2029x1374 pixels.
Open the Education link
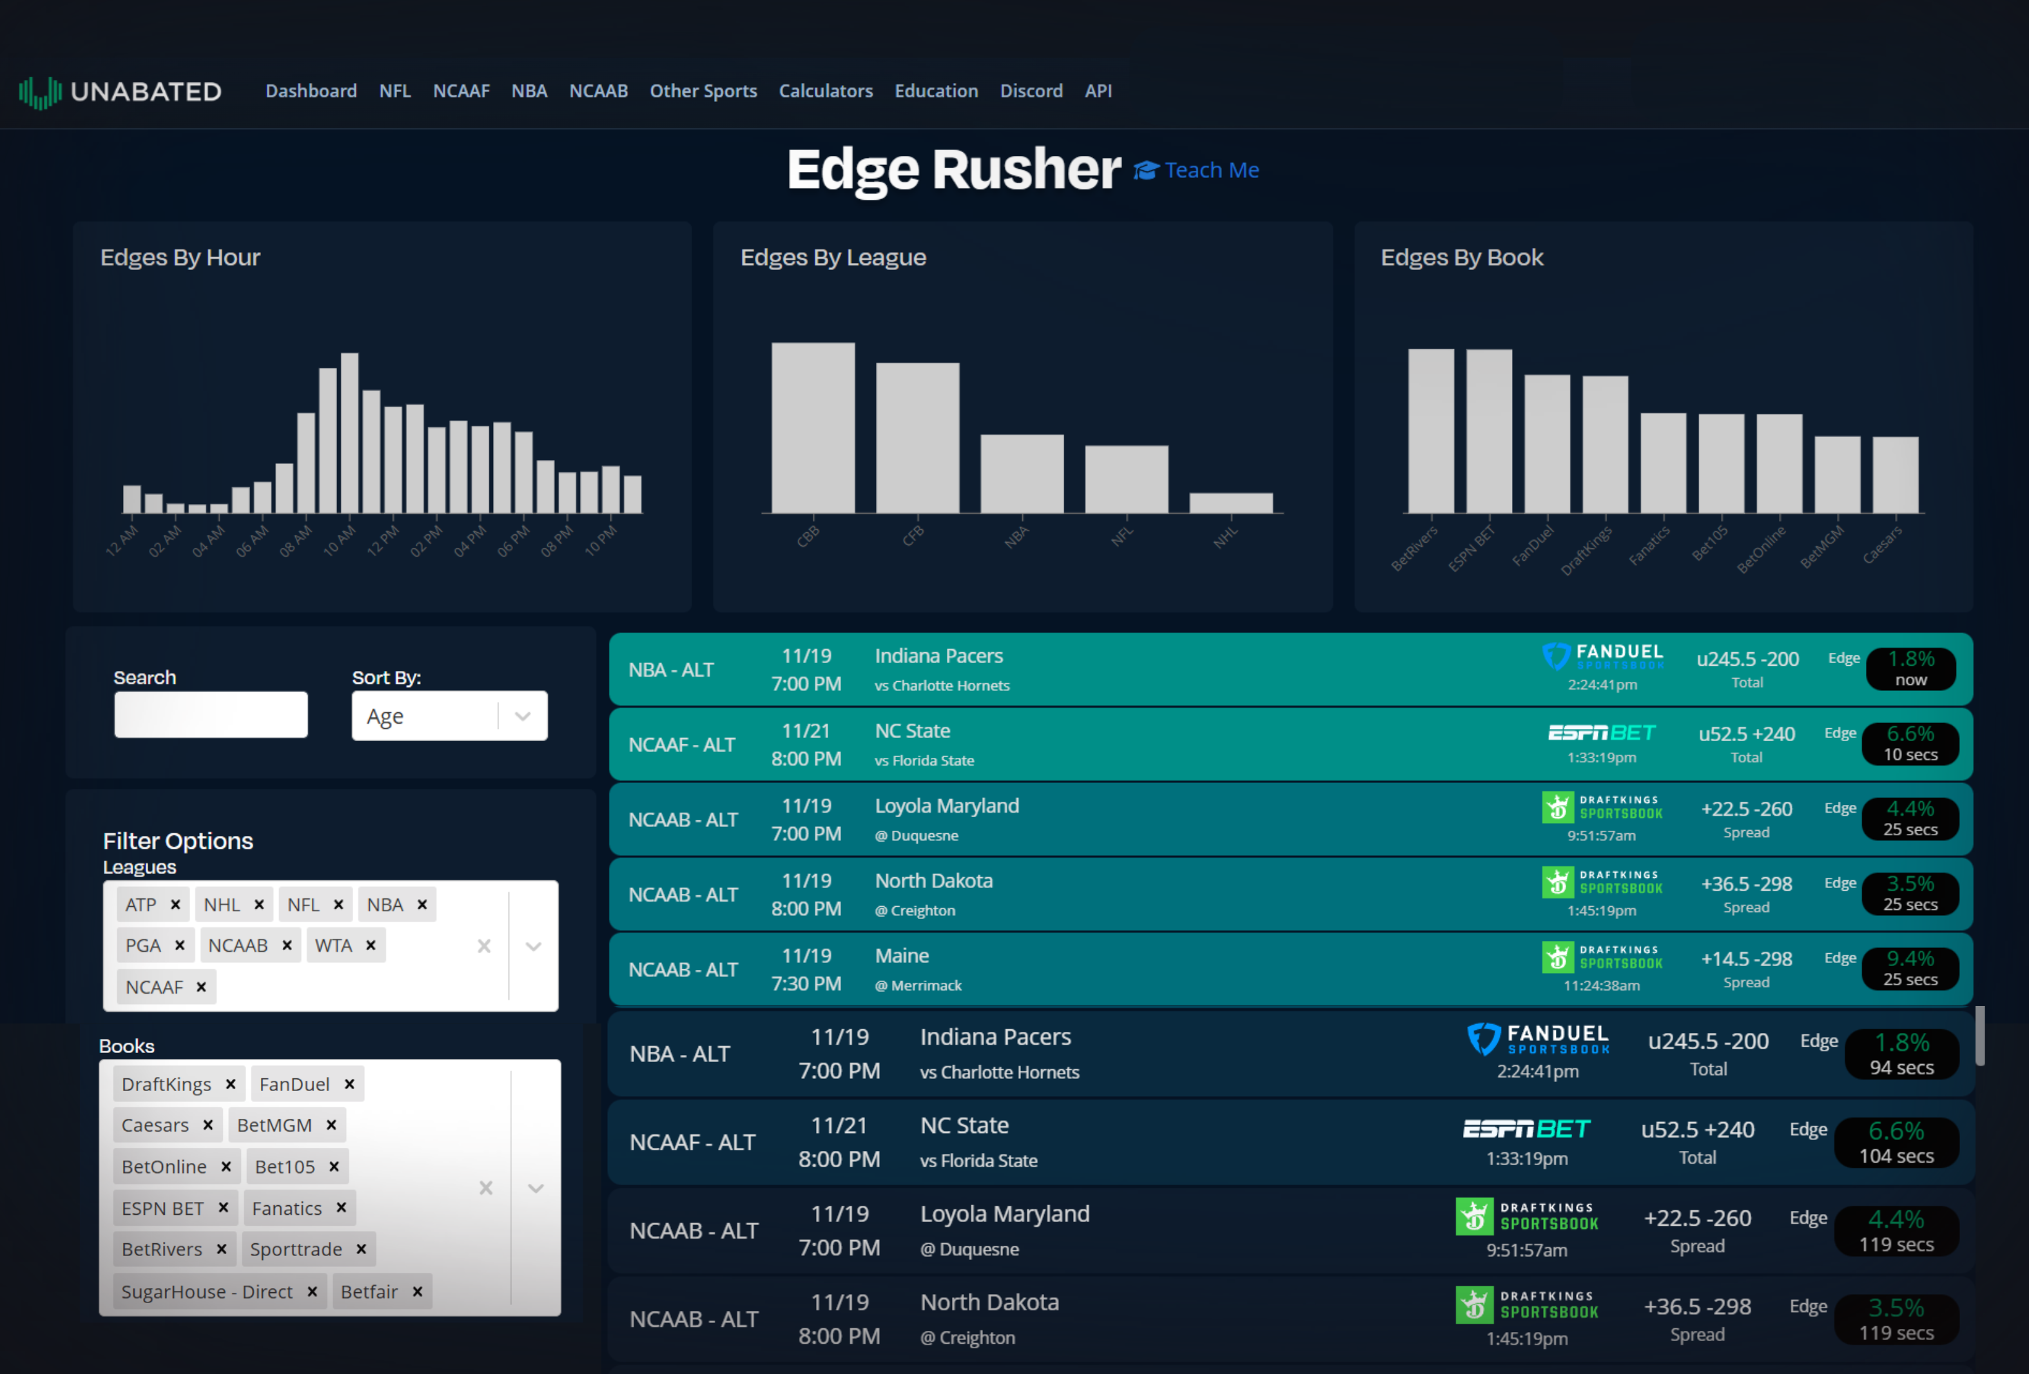point(936,91)
